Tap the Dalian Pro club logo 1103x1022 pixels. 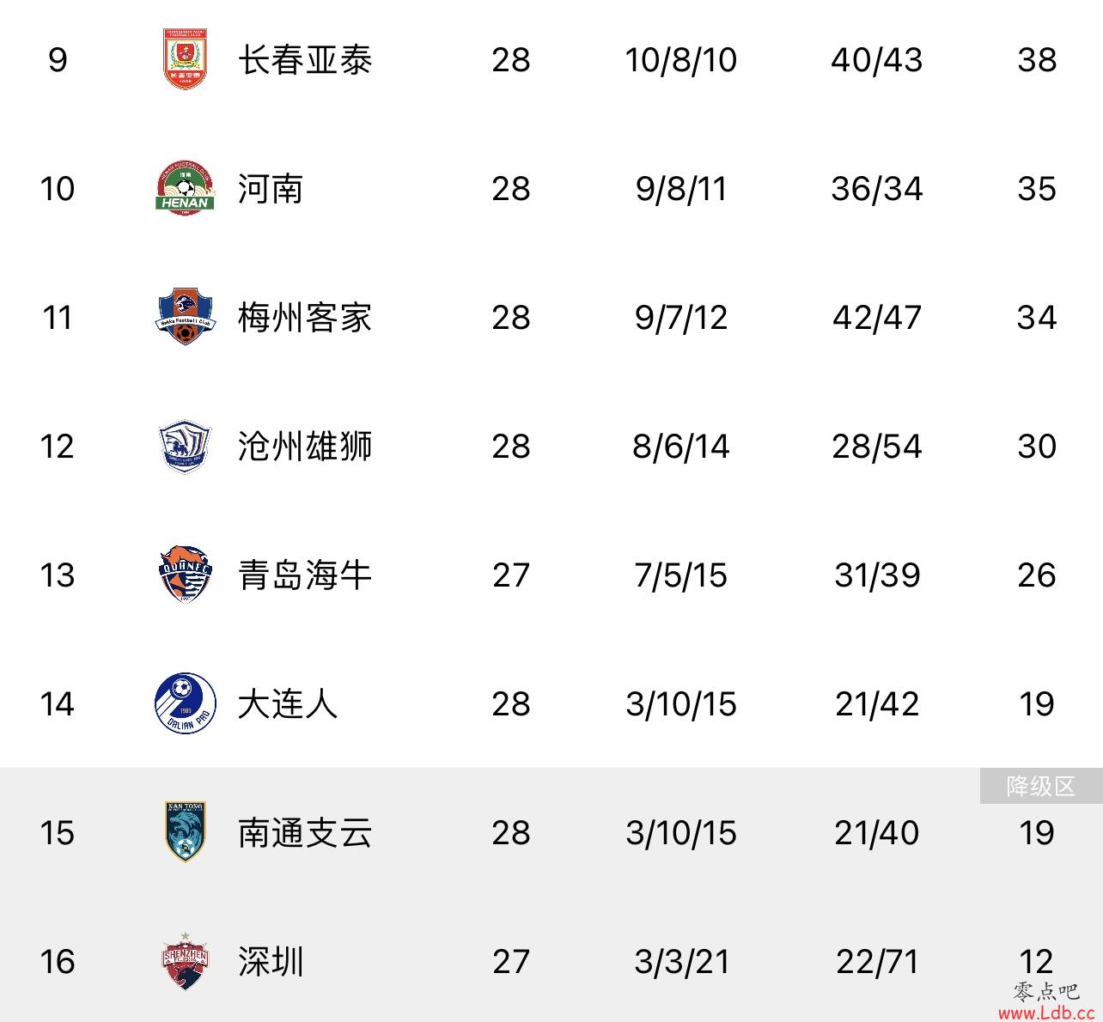click(184, 703)
